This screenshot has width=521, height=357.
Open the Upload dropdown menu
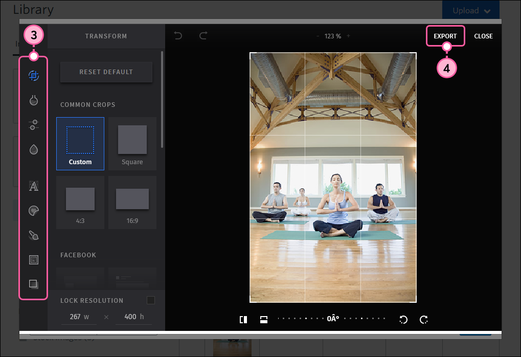[x=470, y=10]
